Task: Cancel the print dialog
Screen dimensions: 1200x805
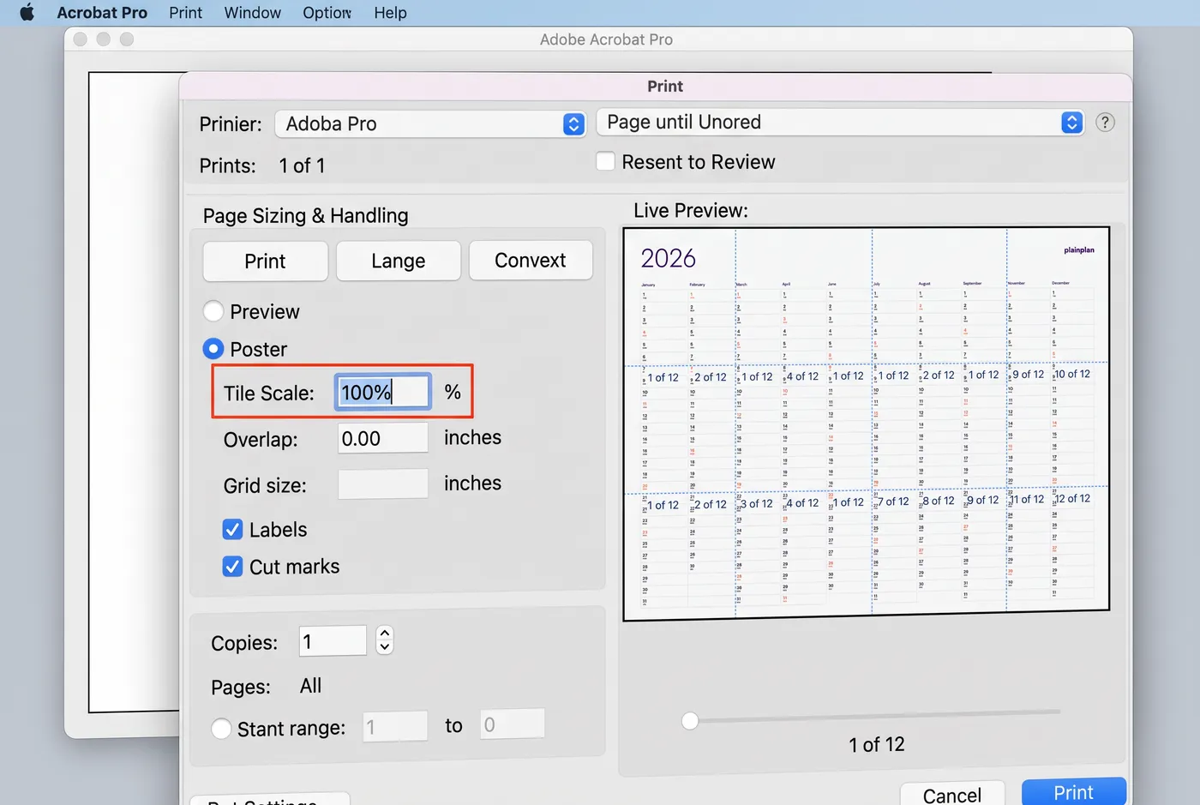Action: pos(952,795)
